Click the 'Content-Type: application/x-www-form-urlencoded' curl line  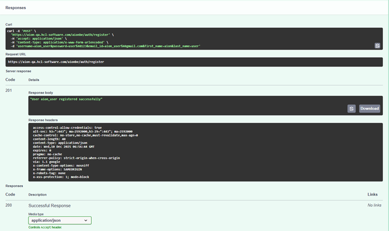tap(60, 42)
